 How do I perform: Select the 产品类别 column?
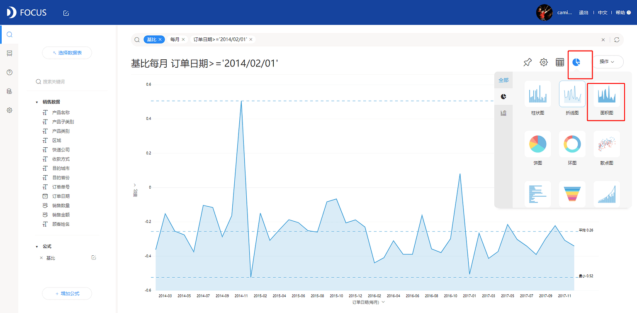click(x=61, y=131)
